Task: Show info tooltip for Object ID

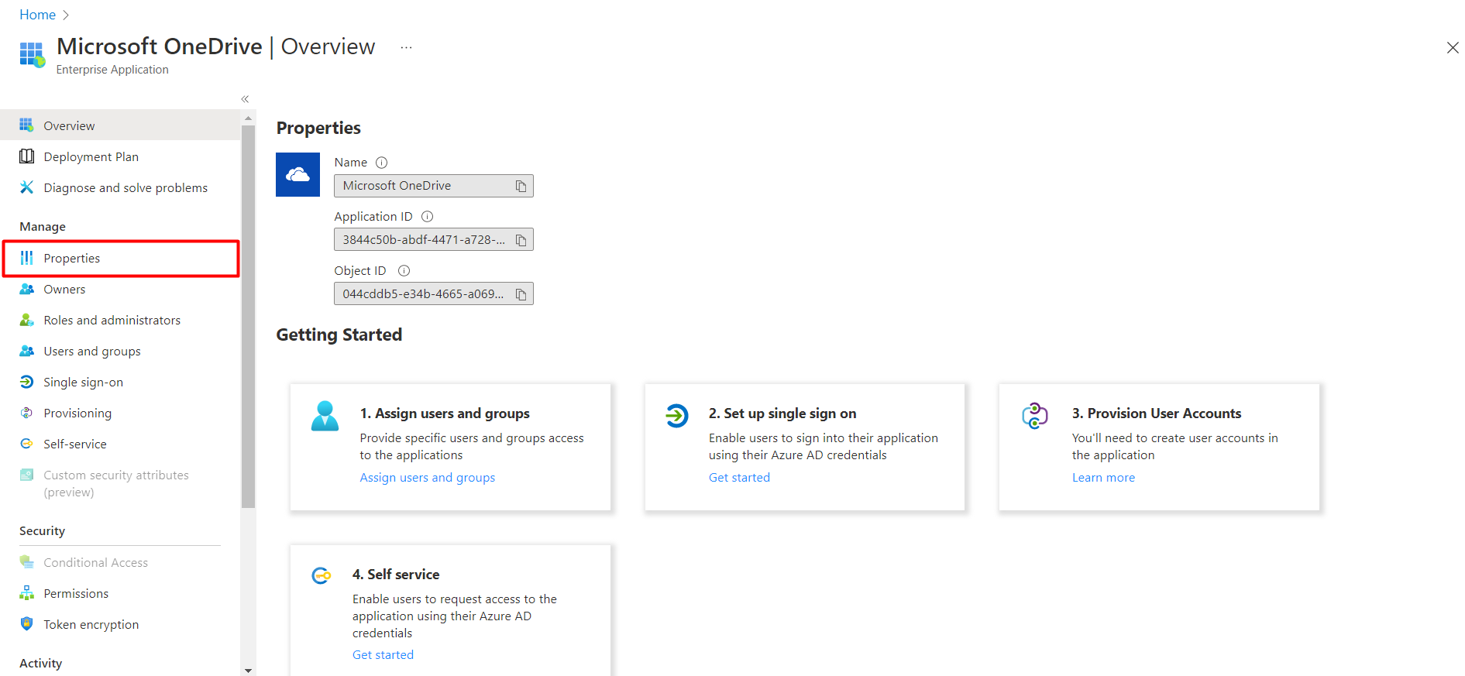Action: pyautogui.click(x=404, y=271)
